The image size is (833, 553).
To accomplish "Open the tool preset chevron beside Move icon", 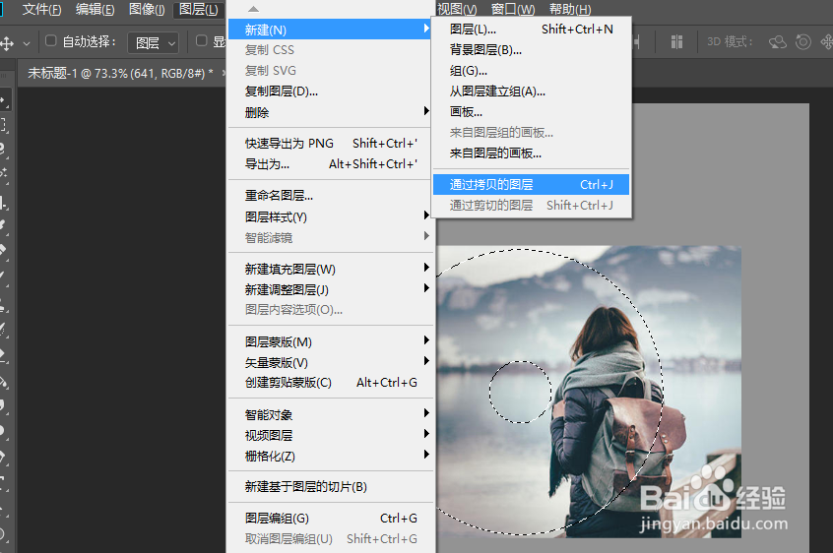I will tap(26, 44).
